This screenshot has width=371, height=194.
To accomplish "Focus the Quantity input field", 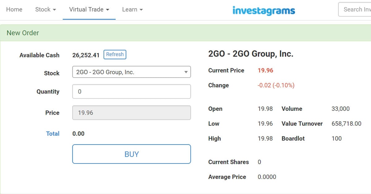I will click(131, 91).
